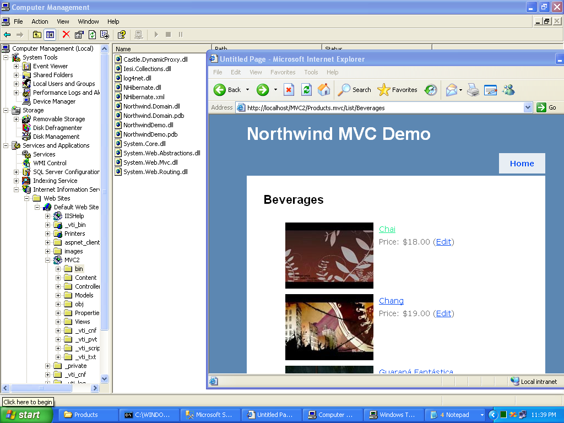The image size is (564, 423).
Task: Select the NHibernate.xml file
Action: pyautogui.click(x=144, y=97)
